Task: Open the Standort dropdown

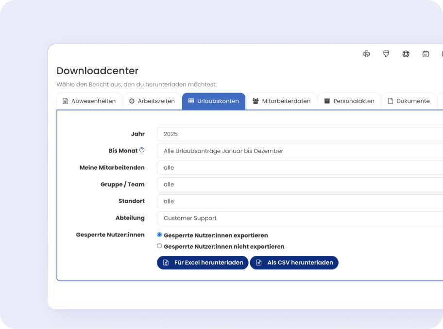Action: point(300,201)
